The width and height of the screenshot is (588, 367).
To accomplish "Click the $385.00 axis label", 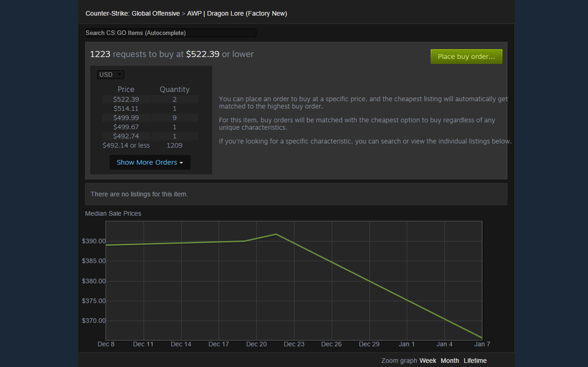I will click(x=94, y=261).
